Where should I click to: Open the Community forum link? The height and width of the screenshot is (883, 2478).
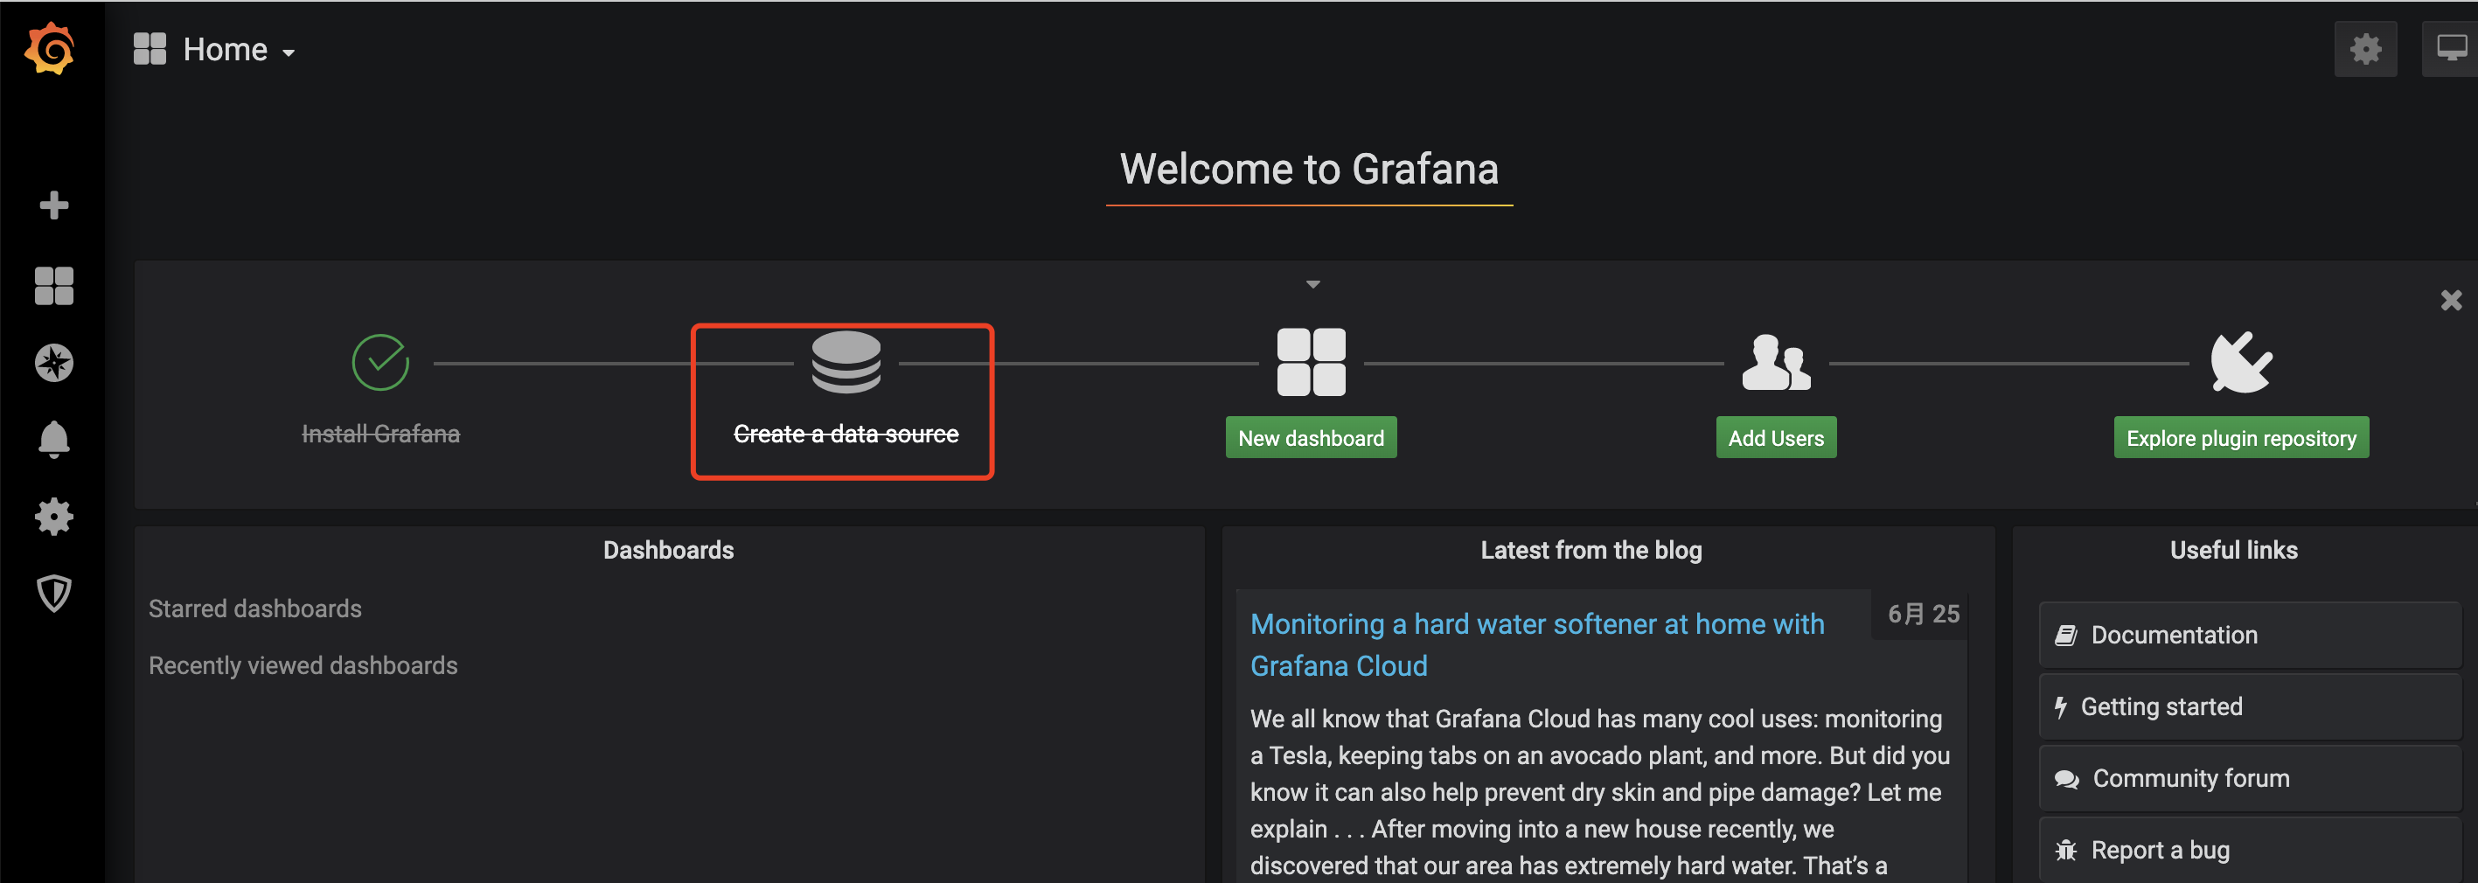pyautogui.click(x=2249, y=778)
